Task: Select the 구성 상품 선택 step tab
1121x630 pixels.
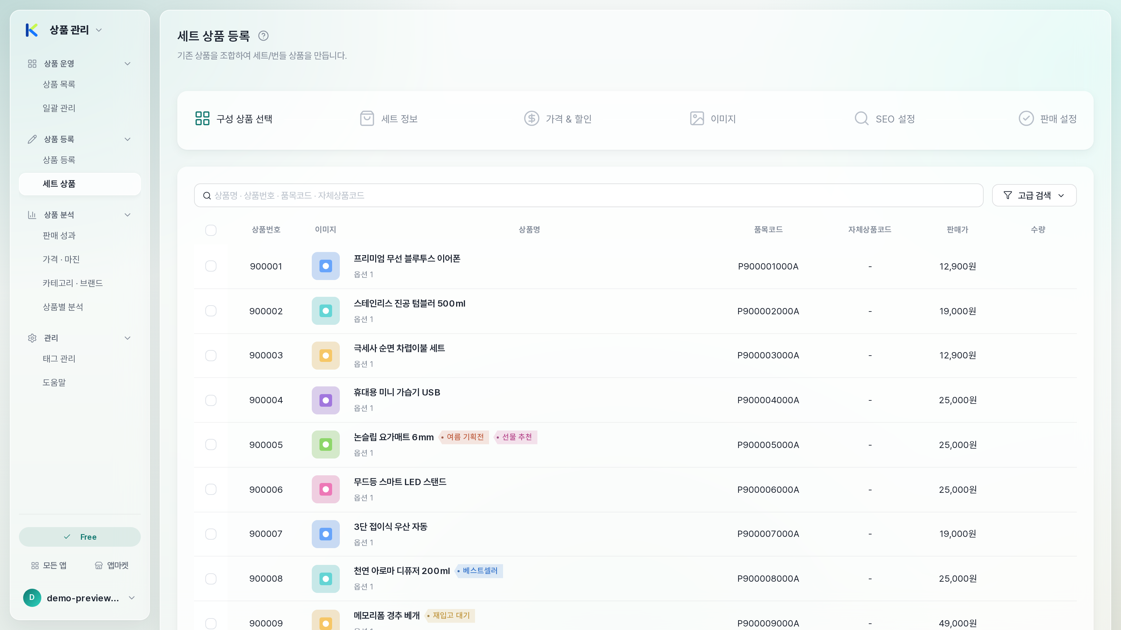Action: (234, 119)
